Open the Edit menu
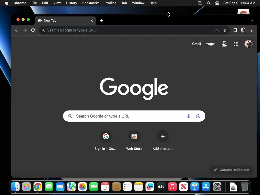Screen dimensions: 260x195 click(x=45, y=3)
